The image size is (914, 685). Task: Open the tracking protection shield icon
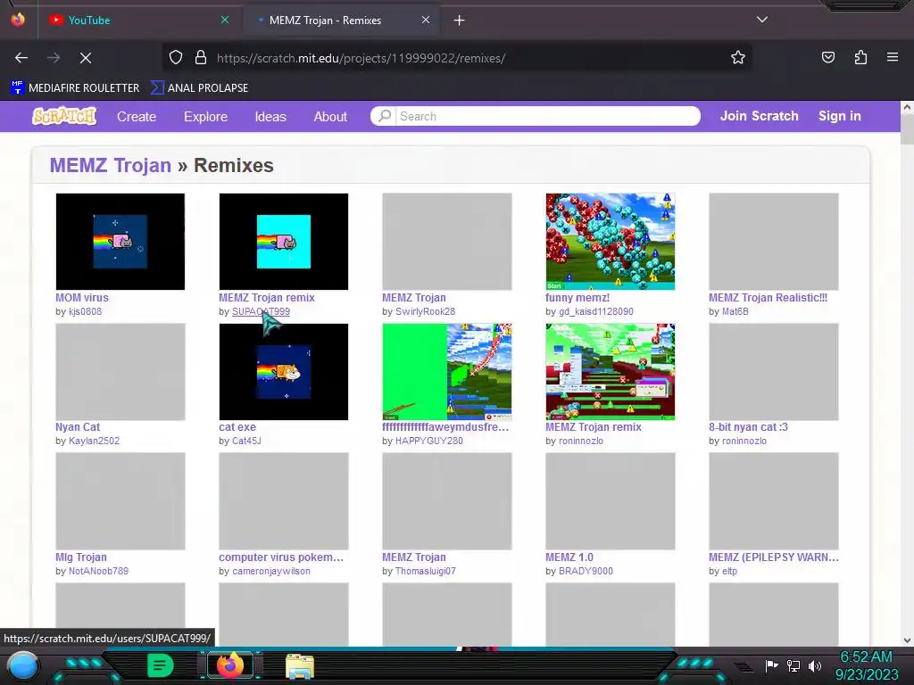[176, 58]
